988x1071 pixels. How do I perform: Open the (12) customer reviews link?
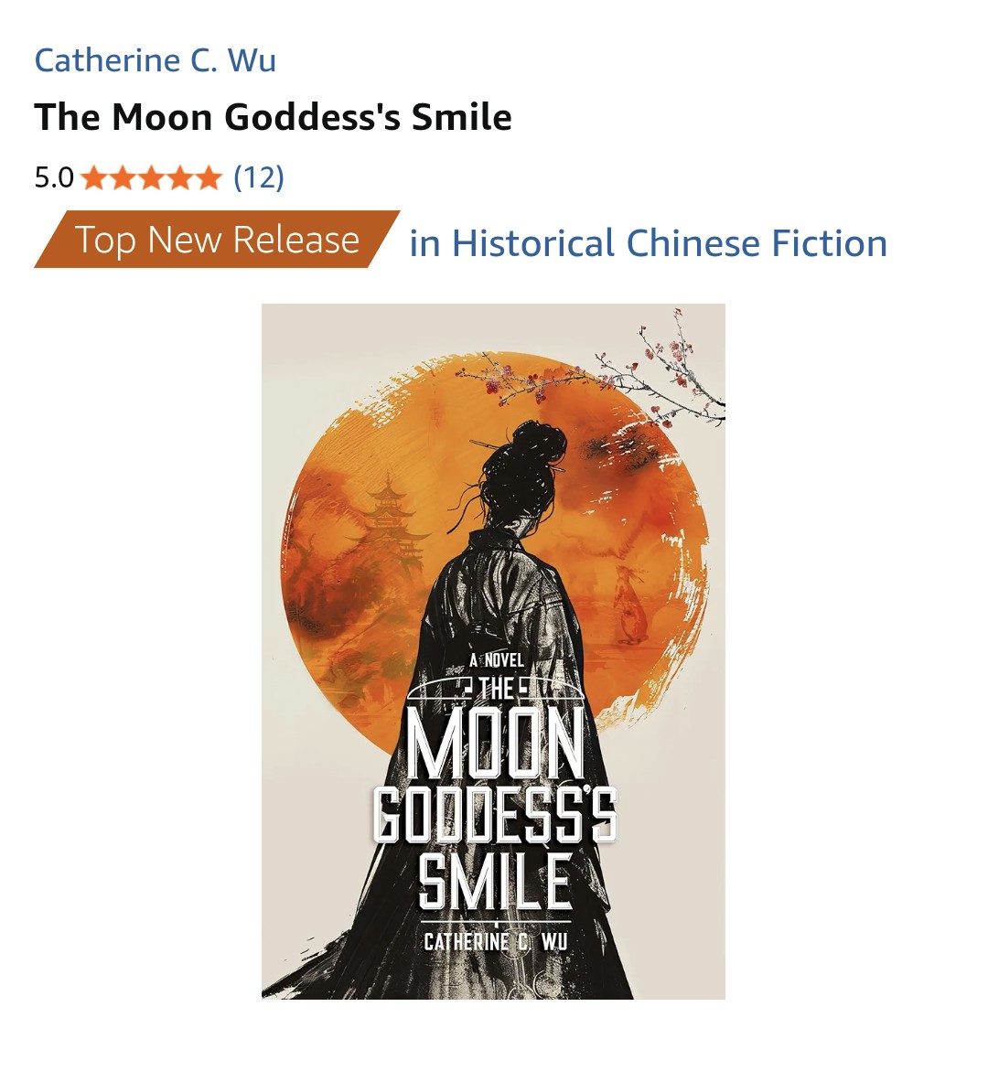(x=258, y=177)
